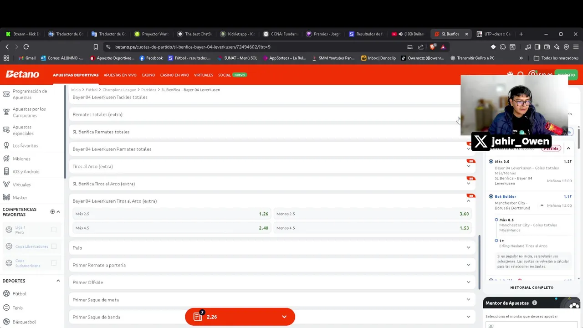Screen dimensions: 583x328
Task: Expand the Tiros al Arco (extra) market
Action: click(x=468, y=166)
